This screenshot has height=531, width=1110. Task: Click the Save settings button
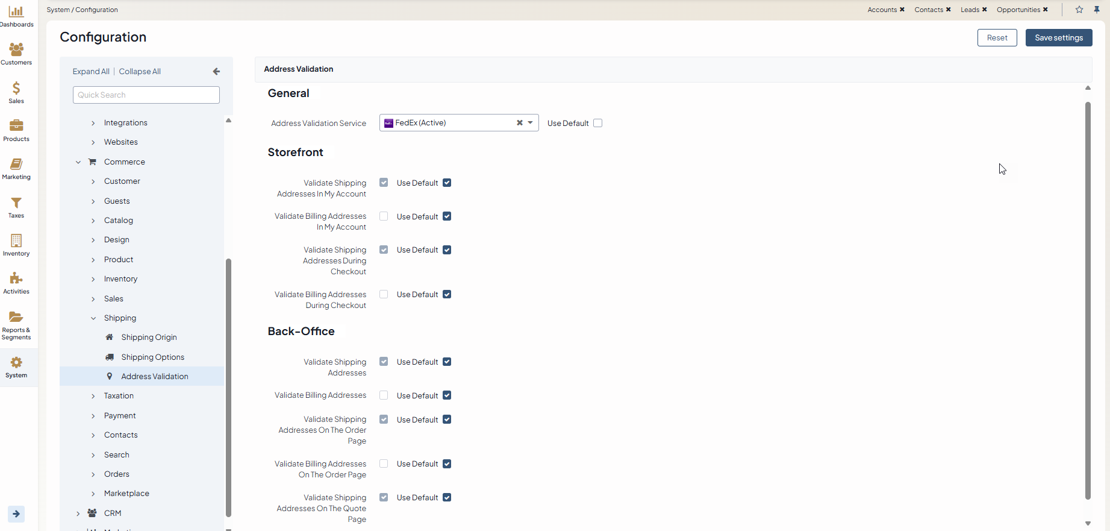(x=1058, y=37)
